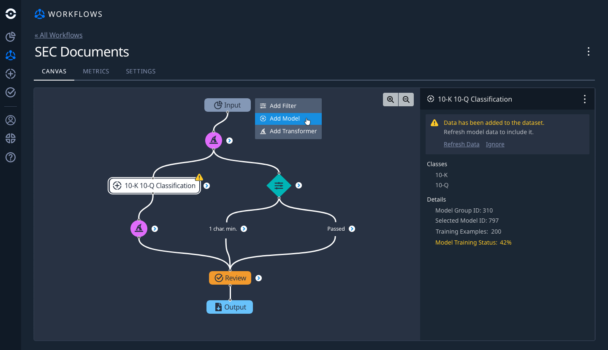Click the plus-circle create icon in the sidebar
The width and height of the screenshot is (608, 350).
(10, 74)
